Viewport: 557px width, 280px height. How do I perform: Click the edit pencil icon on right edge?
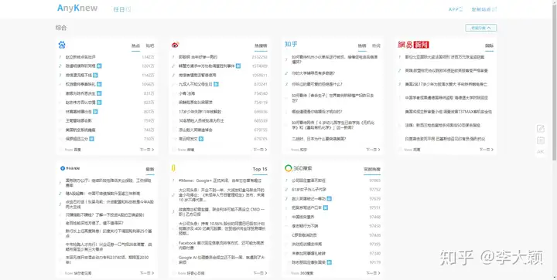click(x=540, y=129)
